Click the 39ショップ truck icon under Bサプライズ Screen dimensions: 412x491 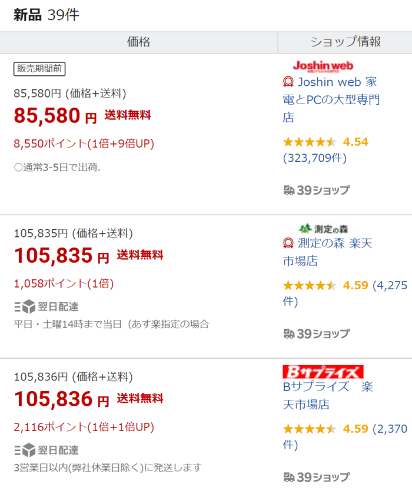[289, 477]
